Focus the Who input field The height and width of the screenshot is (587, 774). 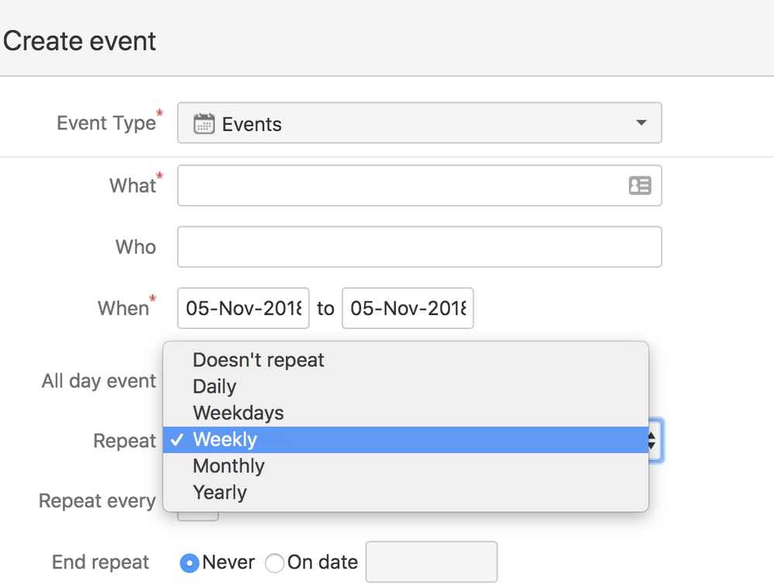[x=419, y=247]
